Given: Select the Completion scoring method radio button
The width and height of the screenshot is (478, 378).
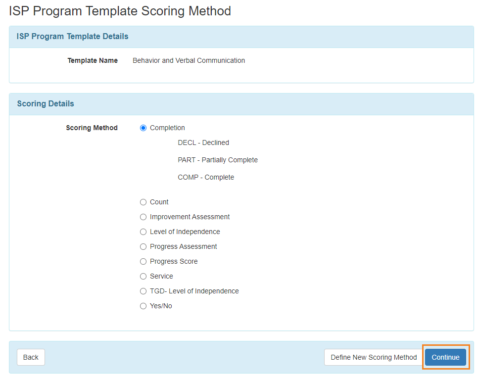Looking at the screenshot, I should [x=143, y=128].
